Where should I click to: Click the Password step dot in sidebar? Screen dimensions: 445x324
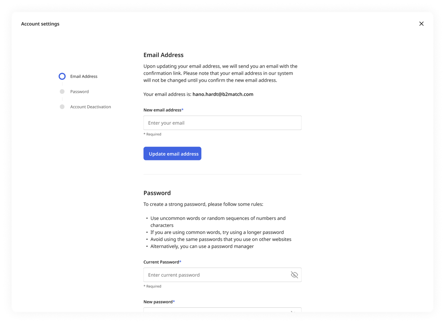62,91
